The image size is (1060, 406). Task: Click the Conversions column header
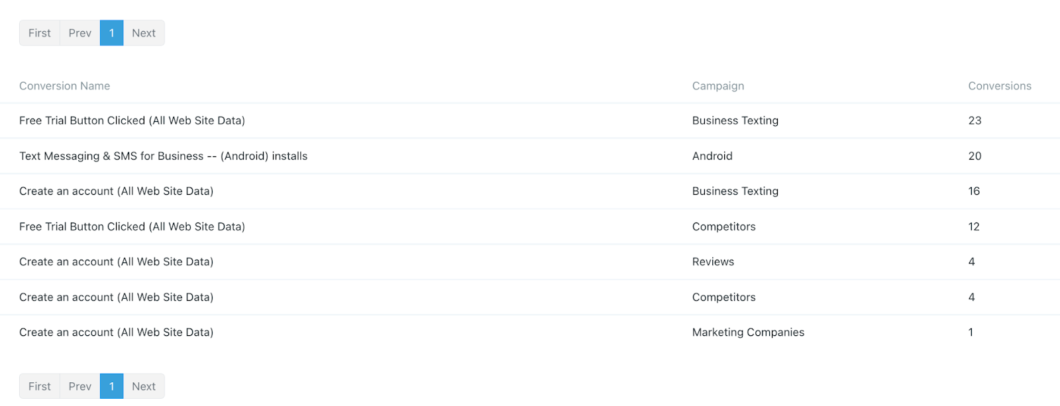click(1000, 86)
